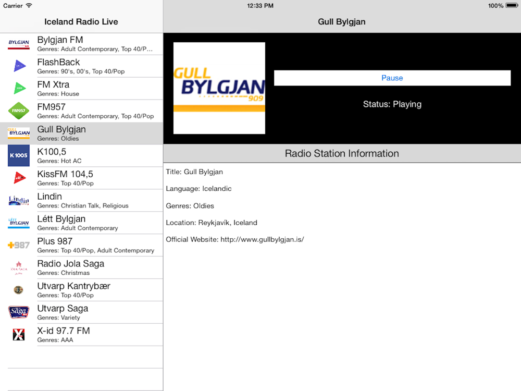The height and width of the screenshot is (391, 521).
Task: Select Utvarp Kantrybær station title
Action: (x=74, y=286)
